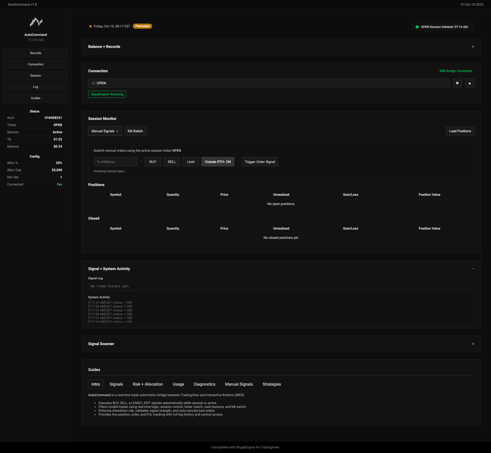491x453 pixels.
Task: Click Positions table Gain/Loss header
Action: pos(350,195)
